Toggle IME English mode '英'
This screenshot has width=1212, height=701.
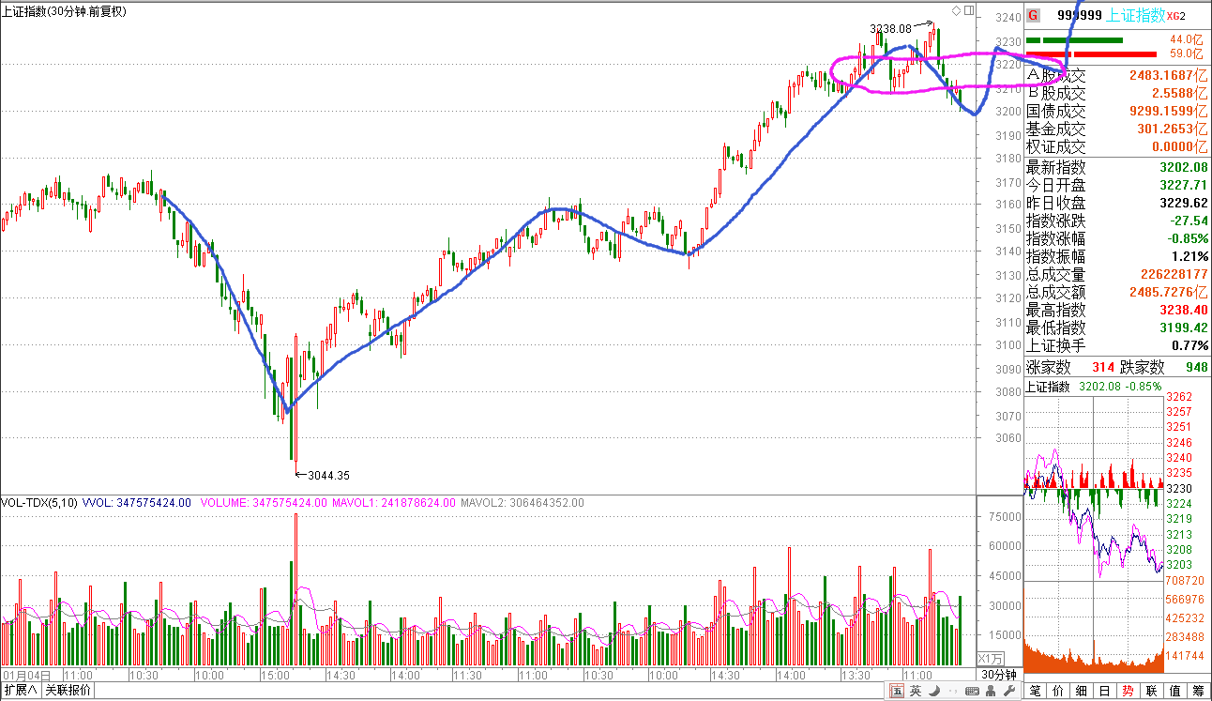tap(915, 692)
